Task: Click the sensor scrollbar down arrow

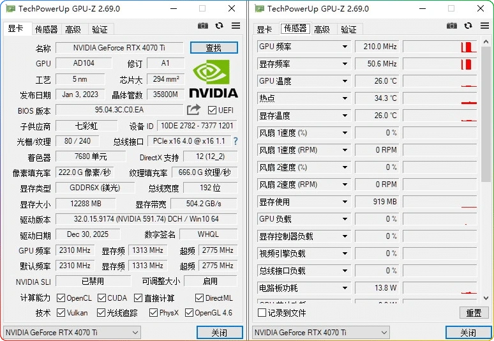Action: click(x=486, y=298)
